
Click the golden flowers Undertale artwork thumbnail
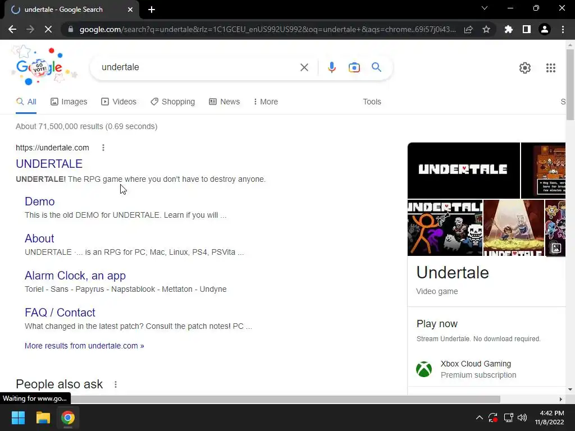point(513,228)
